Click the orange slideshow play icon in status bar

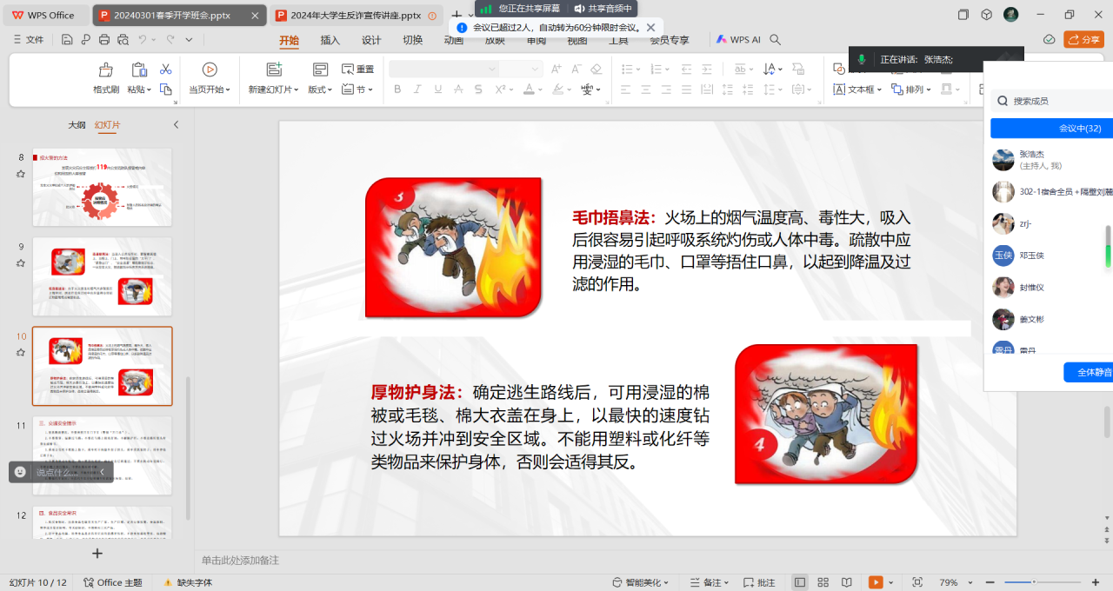click(876, 582)
